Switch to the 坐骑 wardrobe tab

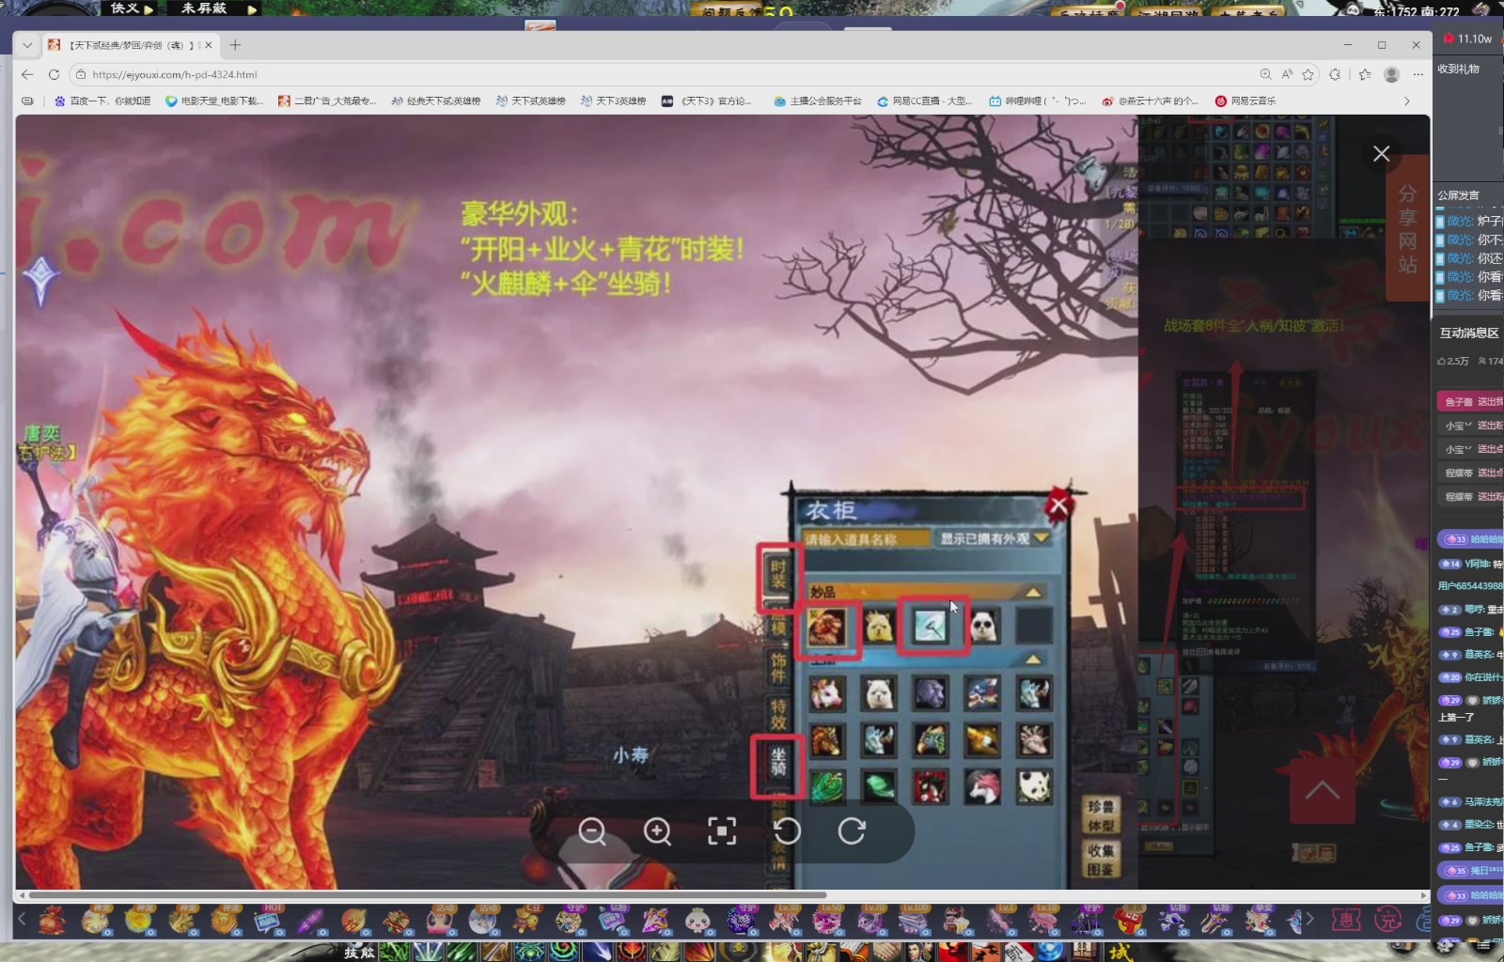[778, 763]
